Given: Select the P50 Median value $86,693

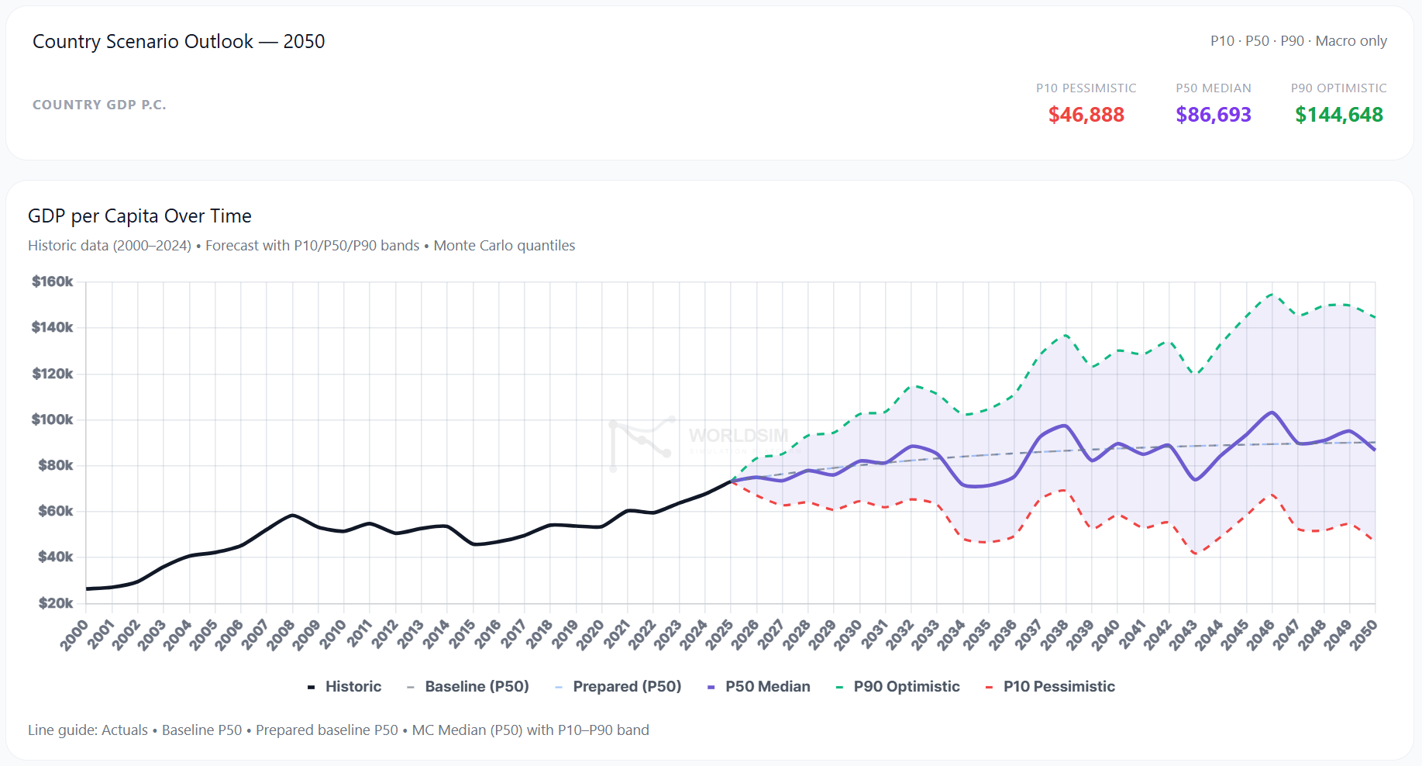Looking at the screenshot, I should pos(1214,115).
